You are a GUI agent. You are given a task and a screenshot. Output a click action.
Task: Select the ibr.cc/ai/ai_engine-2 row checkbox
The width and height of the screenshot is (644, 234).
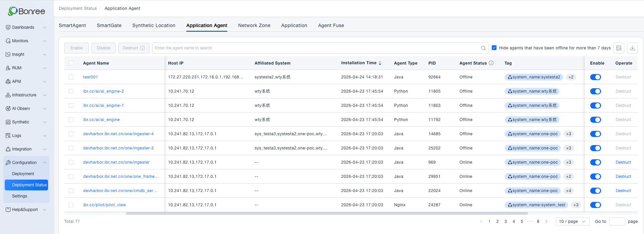[x=71, y=91]
